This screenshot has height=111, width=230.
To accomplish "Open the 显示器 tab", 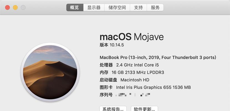I will coord(94,7).
